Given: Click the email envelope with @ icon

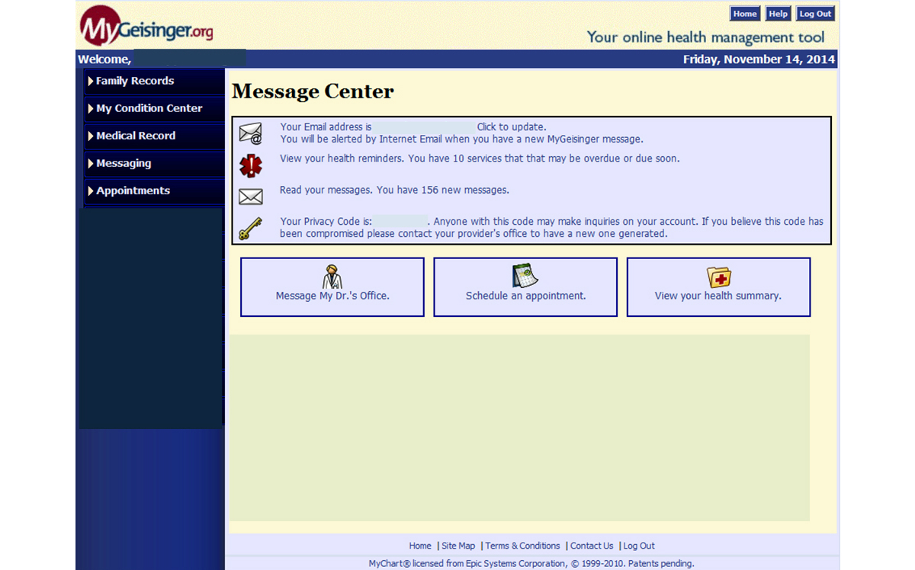Looking at the screenshot, I should tap(250, 134).
